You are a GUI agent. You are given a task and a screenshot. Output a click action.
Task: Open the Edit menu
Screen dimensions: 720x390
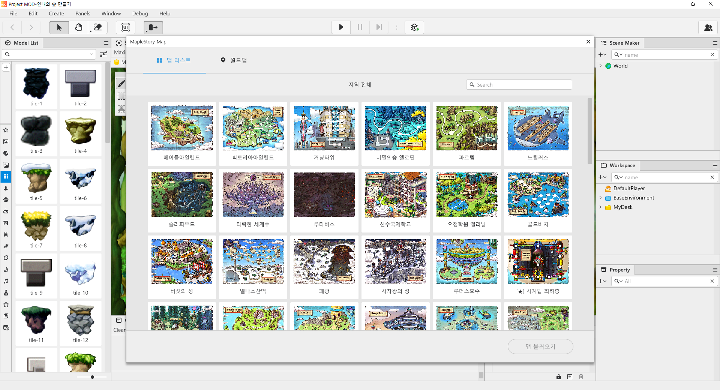(33, 13)
